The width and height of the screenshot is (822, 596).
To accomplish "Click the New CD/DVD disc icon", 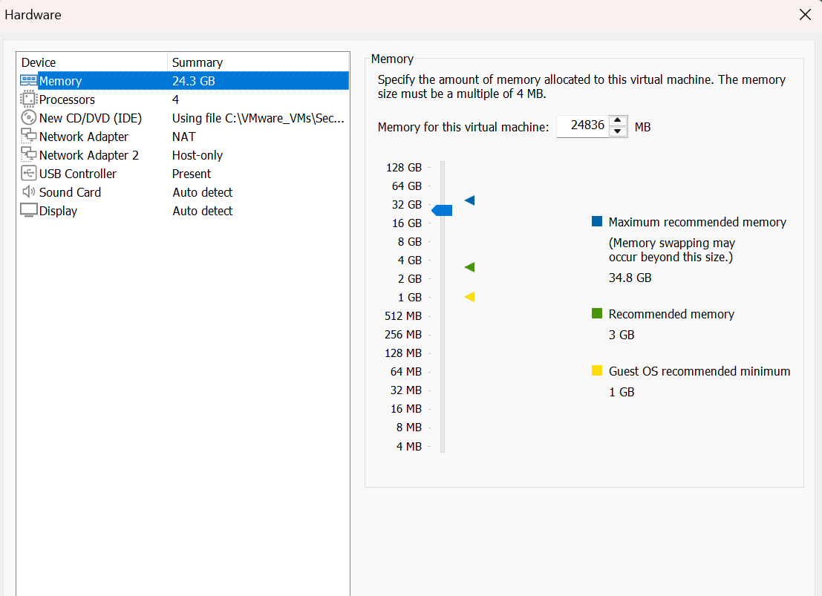I will click(28, 118).
